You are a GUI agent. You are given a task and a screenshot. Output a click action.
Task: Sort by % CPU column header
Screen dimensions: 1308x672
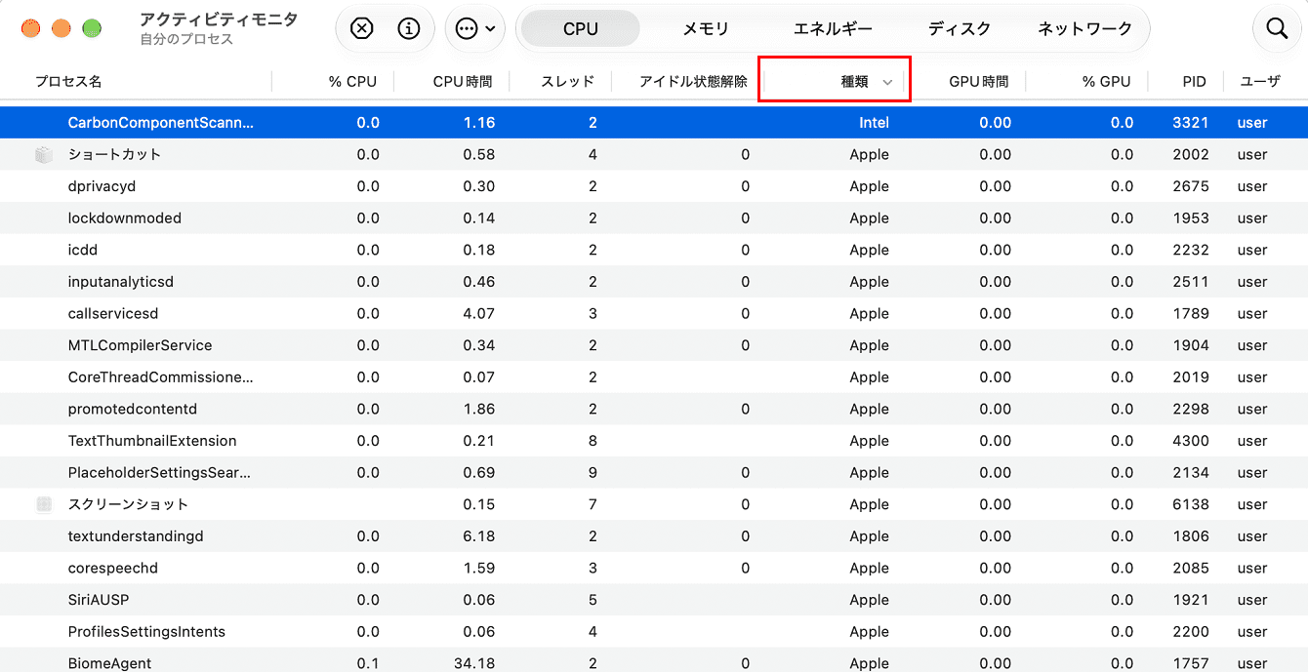click(x=352, y=82)
